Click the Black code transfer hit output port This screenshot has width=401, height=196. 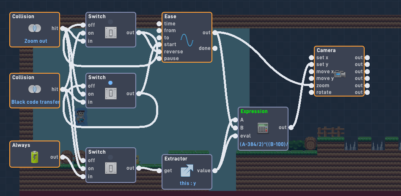[63, 89]
